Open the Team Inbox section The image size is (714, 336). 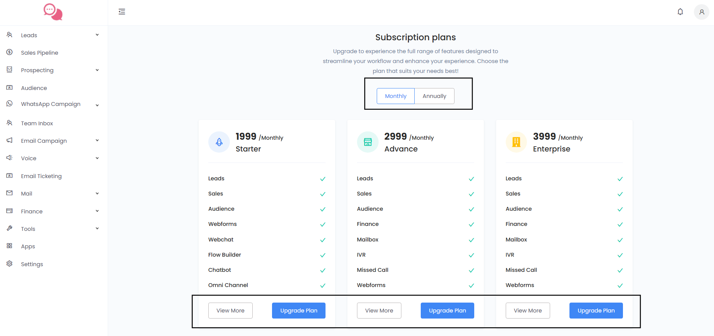coord(37,123)
